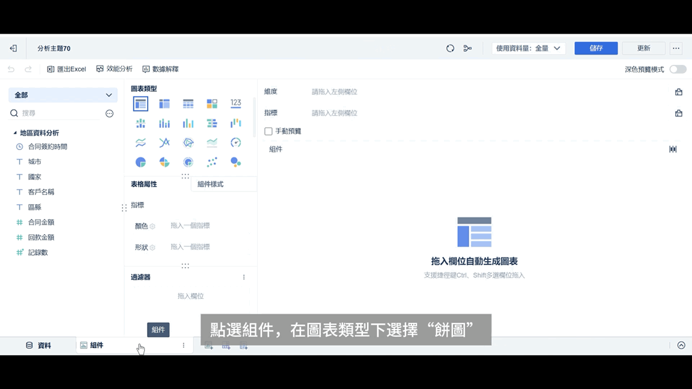Select the multi-series line chart type
692x389 pixels.
pos(164,142)
